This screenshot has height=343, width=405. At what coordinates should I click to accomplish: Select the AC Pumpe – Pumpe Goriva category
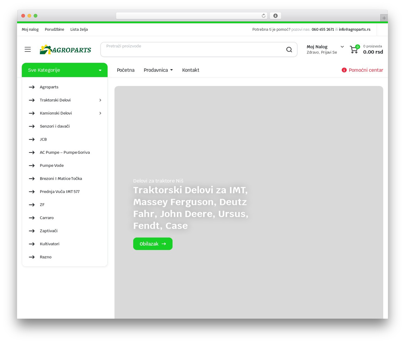[65, 153]
